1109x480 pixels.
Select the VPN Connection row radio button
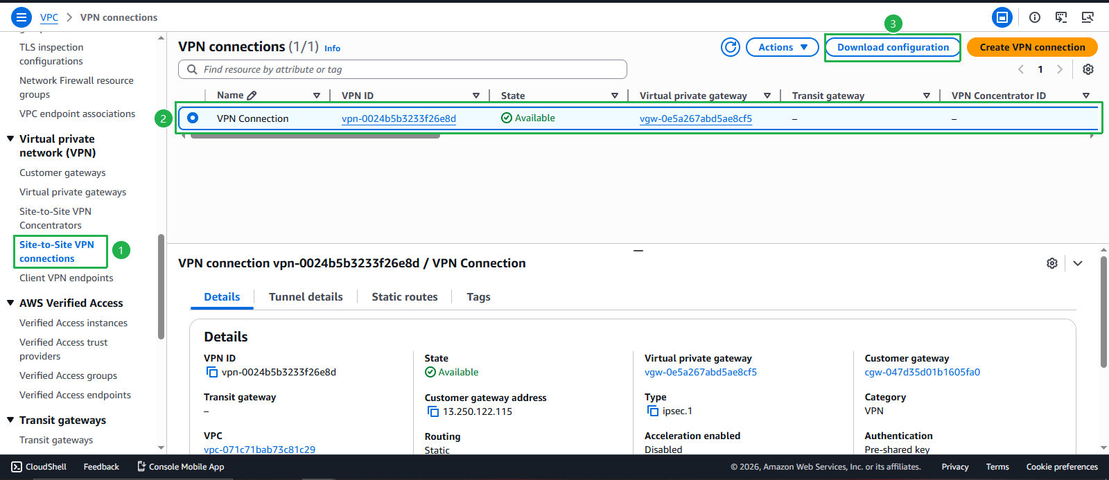click(x=193, y=118)
